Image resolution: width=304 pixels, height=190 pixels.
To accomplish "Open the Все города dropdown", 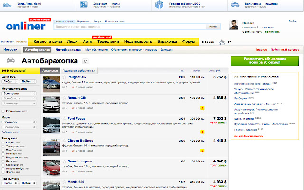I will pos(19,104).
